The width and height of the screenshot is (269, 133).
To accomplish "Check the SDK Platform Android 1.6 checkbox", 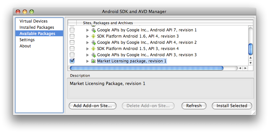I will tap(72, 36).
